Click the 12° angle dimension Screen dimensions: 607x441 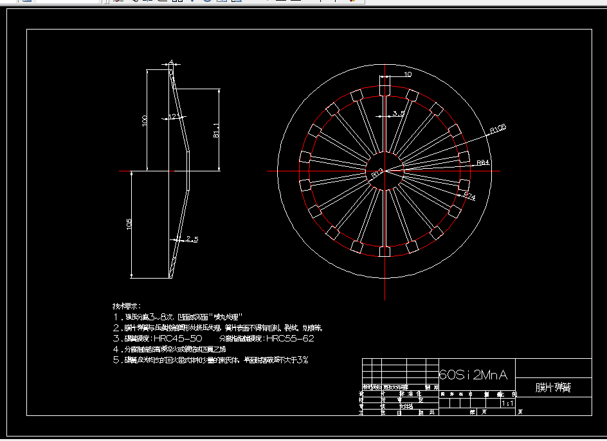pyautogui.click(x=172, y=117)
